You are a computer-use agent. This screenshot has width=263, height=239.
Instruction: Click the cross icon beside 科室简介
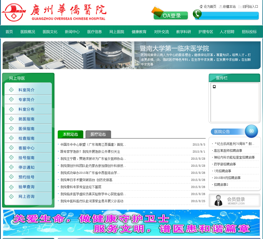[11, 90]
